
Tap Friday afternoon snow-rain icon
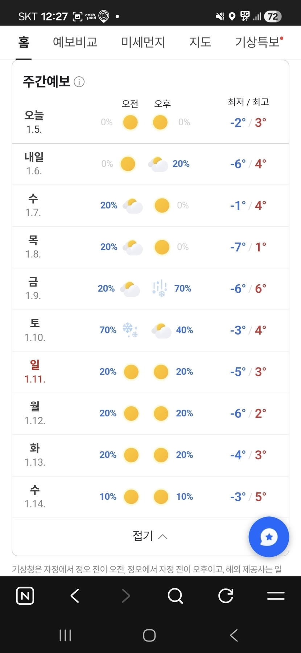(160, 289)
